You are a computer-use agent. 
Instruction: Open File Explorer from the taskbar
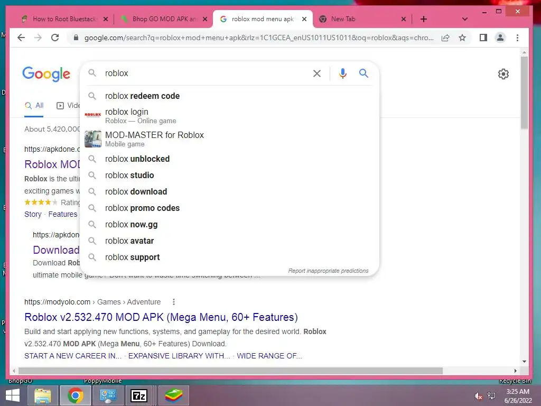pos(43,395)
